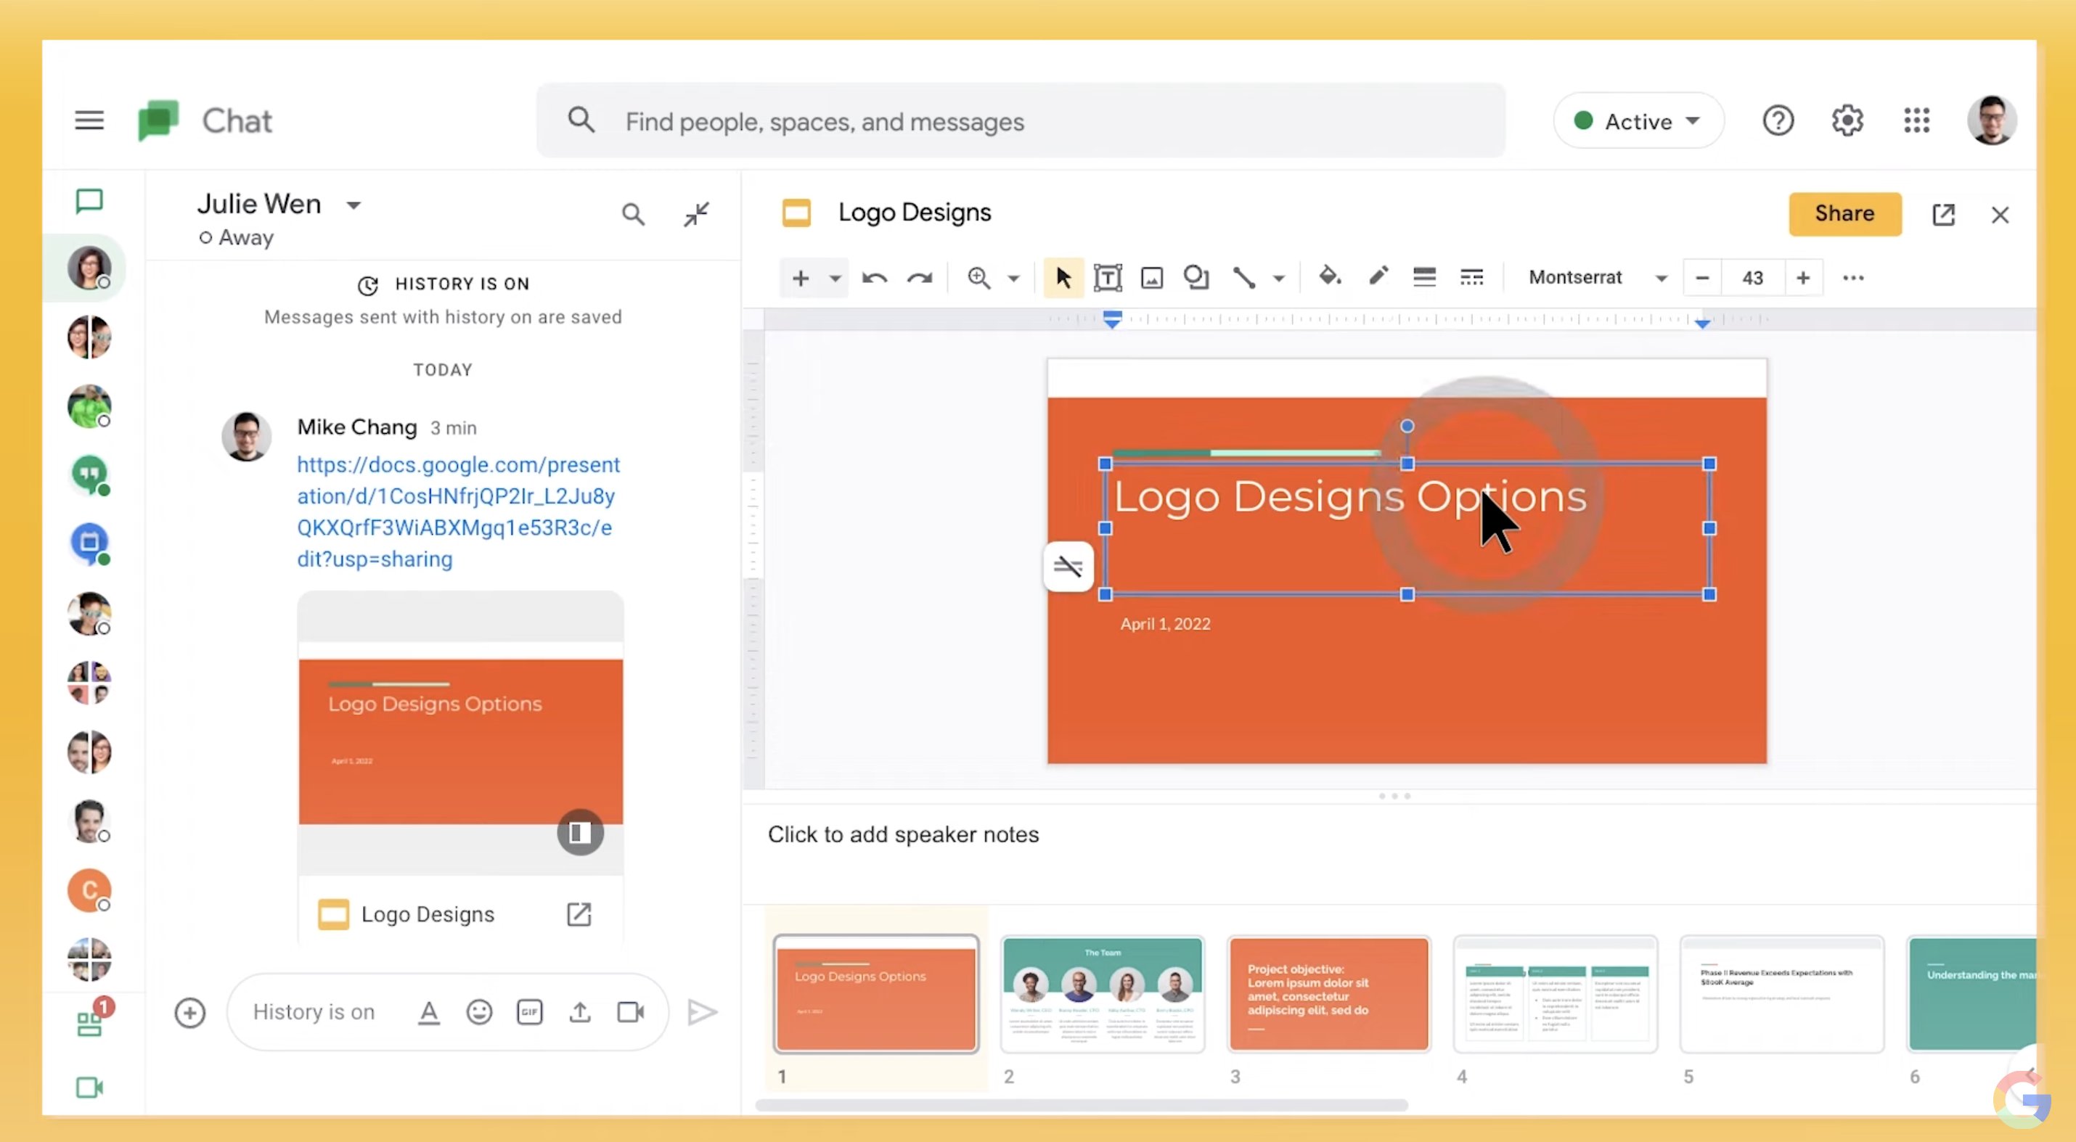Select the Text box tool
2076x1142 pixels.
coord(1107,277)
